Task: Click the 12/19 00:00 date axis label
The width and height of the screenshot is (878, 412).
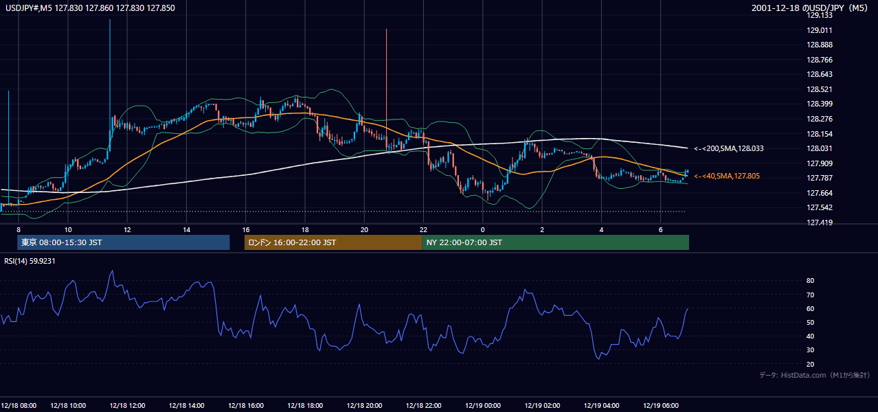Action: click(483, 405)
